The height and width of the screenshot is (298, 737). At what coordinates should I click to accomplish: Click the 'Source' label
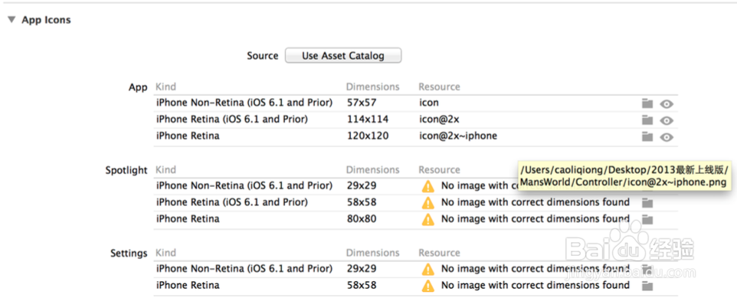(x=263, y=55)
